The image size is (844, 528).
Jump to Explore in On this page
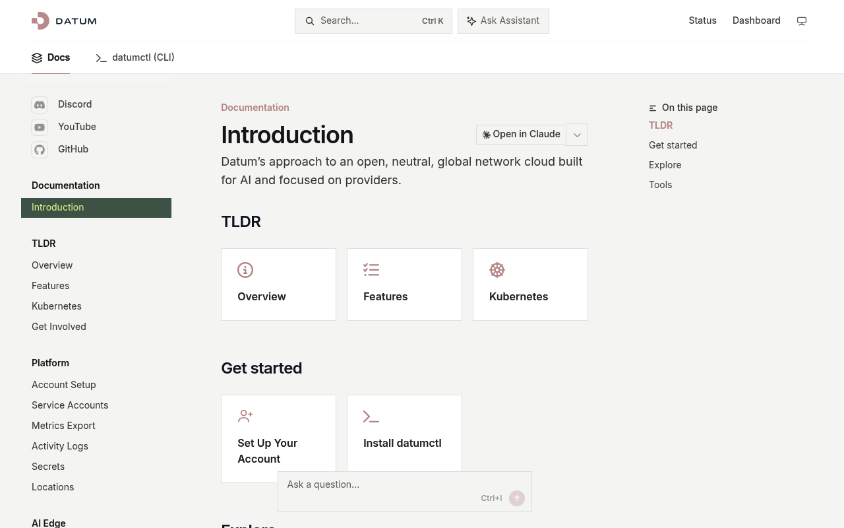click(x=665, y=165)
